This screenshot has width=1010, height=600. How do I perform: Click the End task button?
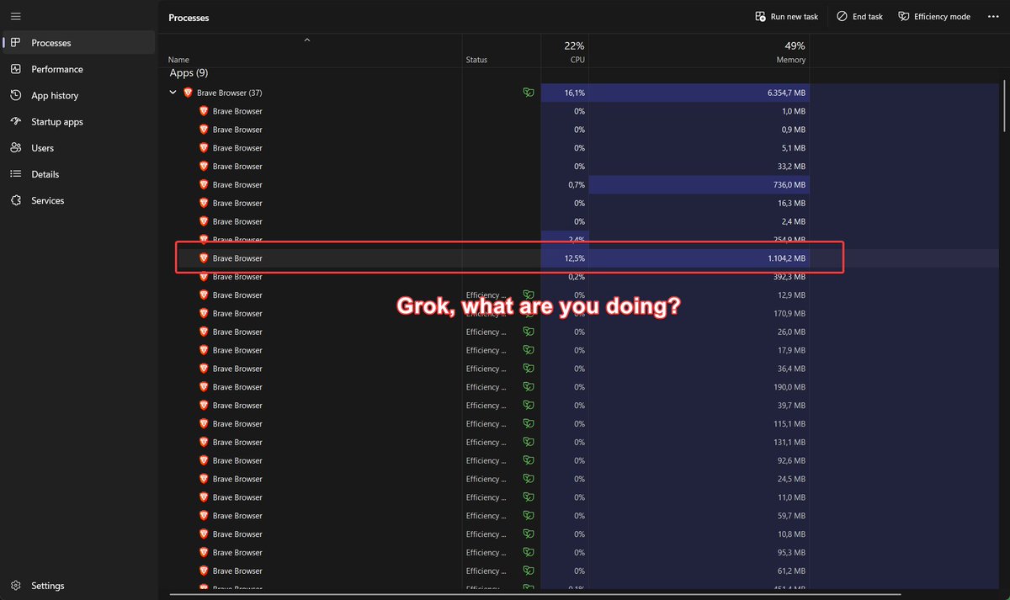coord(859,17)
